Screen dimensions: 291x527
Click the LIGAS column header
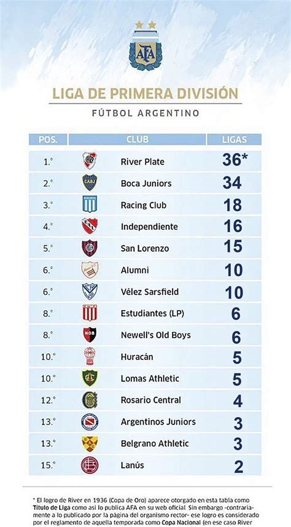tap(234, 139)
